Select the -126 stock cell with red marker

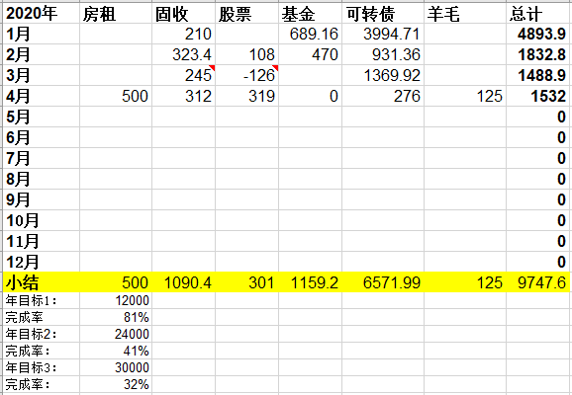click(x=247, y=75)
